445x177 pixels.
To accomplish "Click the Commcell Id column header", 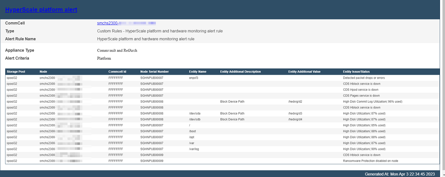I will [117, 72].
